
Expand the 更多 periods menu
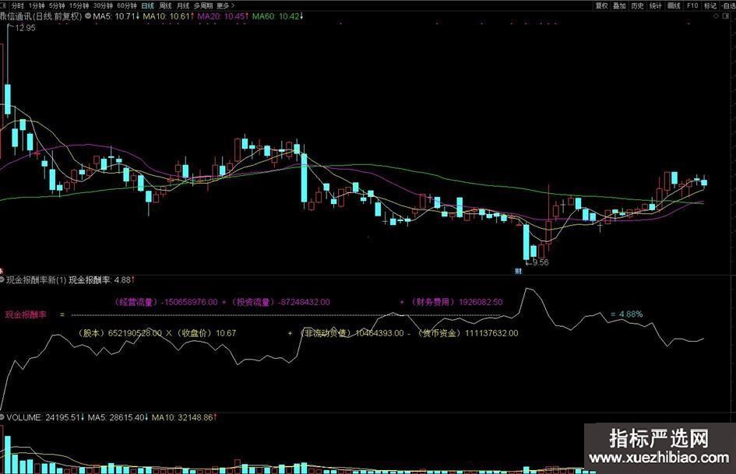[x=226, y=5]
